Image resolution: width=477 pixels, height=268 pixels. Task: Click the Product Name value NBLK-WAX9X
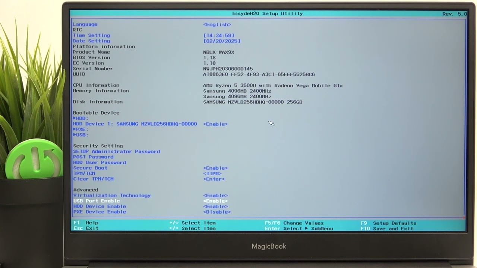coord(219,52)
